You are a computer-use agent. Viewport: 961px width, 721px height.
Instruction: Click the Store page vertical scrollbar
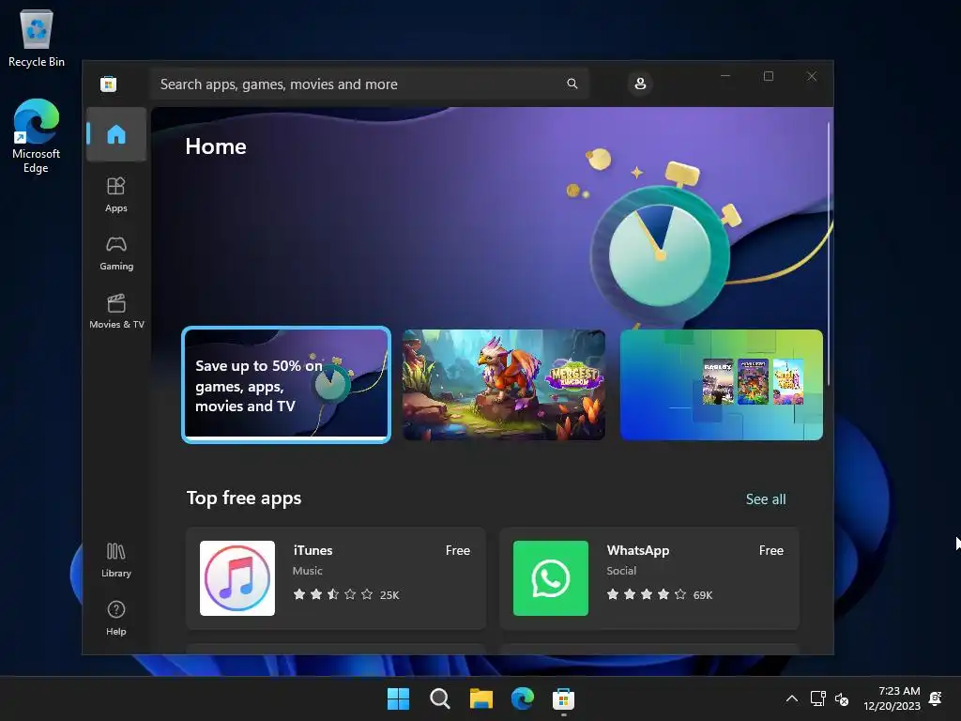point(829,253)
